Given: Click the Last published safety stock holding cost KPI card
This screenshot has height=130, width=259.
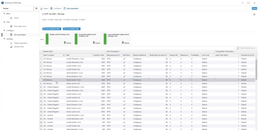Looking at the screenshot, I should 117,39.
